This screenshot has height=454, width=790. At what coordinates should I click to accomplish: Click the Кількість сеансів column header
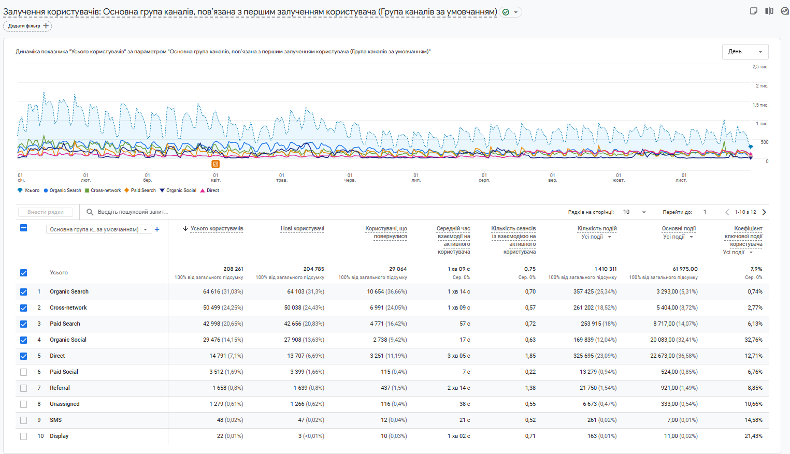point(513,228)
